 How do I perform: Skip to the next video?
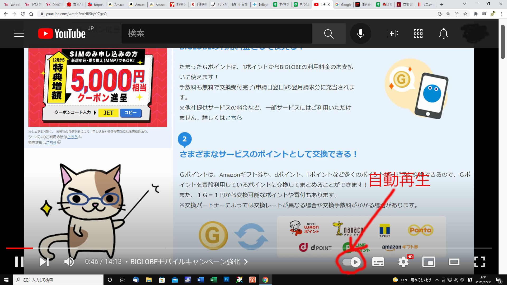pos(44,262)
